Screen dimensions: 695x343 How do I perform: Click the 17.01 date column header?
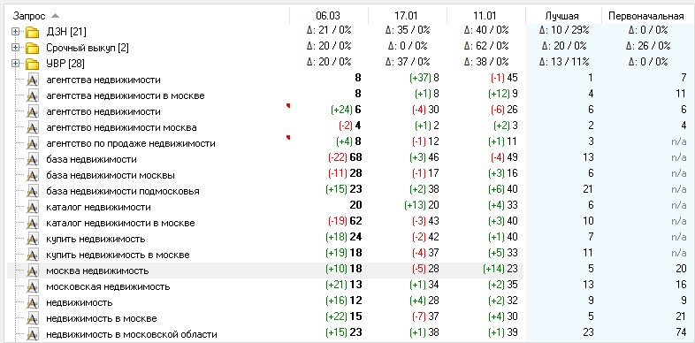pyautogui.click(x=407, y=16)
